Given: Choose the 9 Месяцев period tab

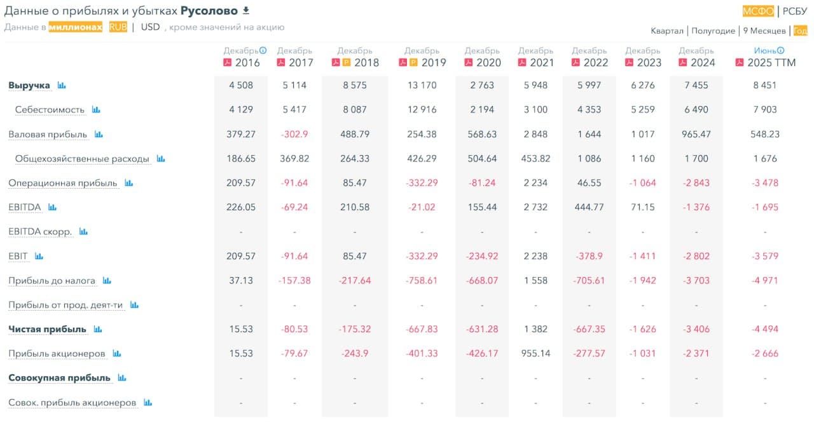Looking at the screenshot, I should point(764,30).
